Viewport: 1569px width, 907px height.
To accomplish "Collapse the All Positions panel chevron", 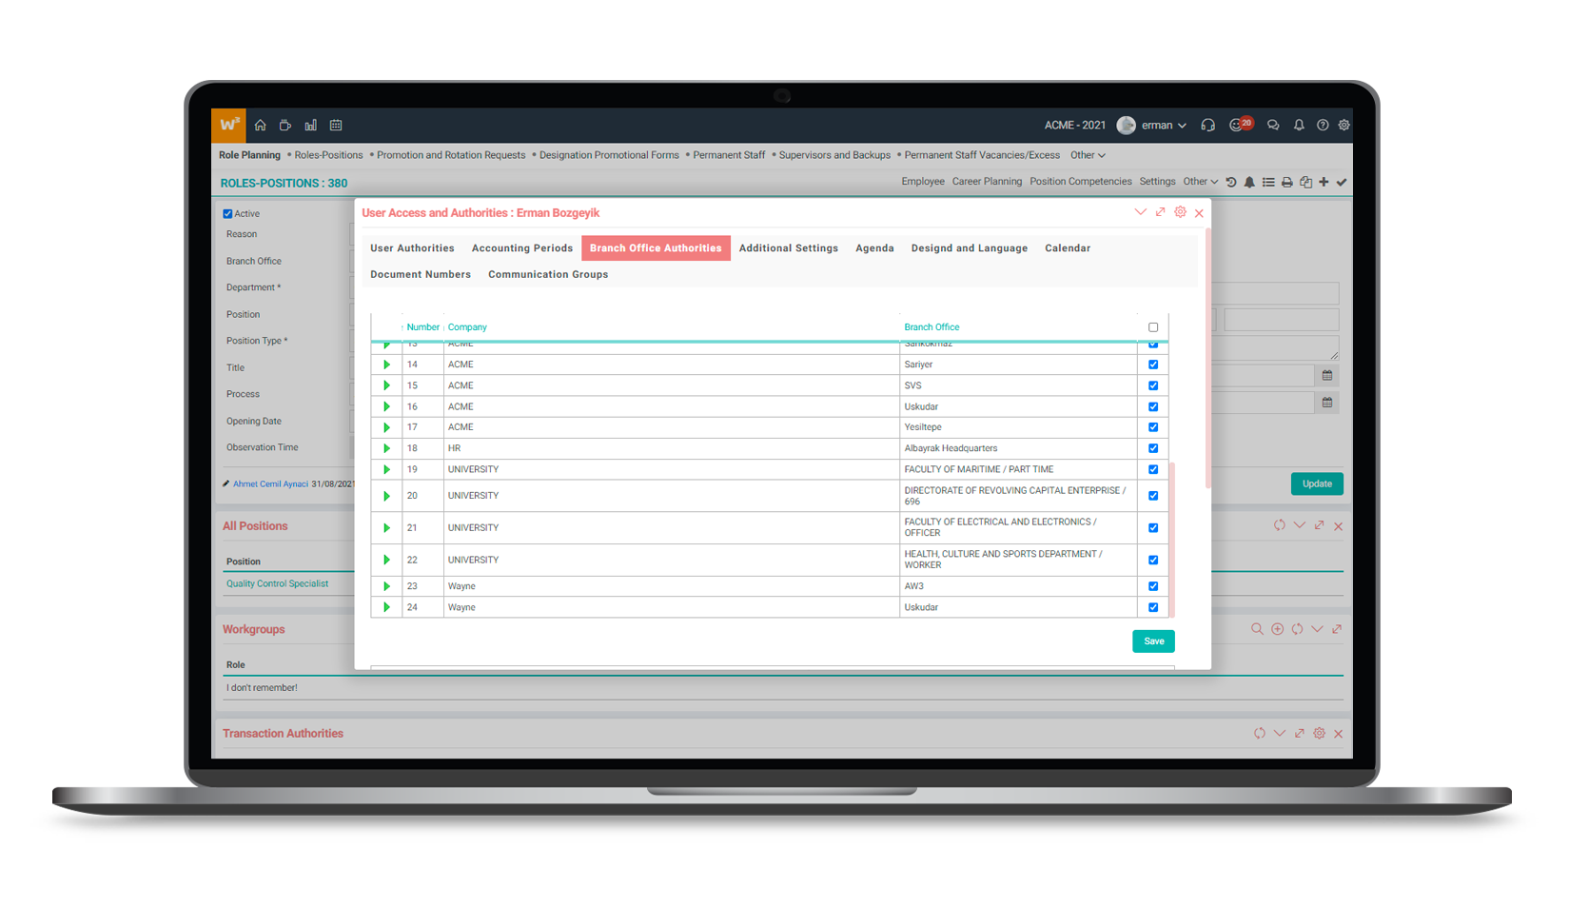I will pos(1299,525).
